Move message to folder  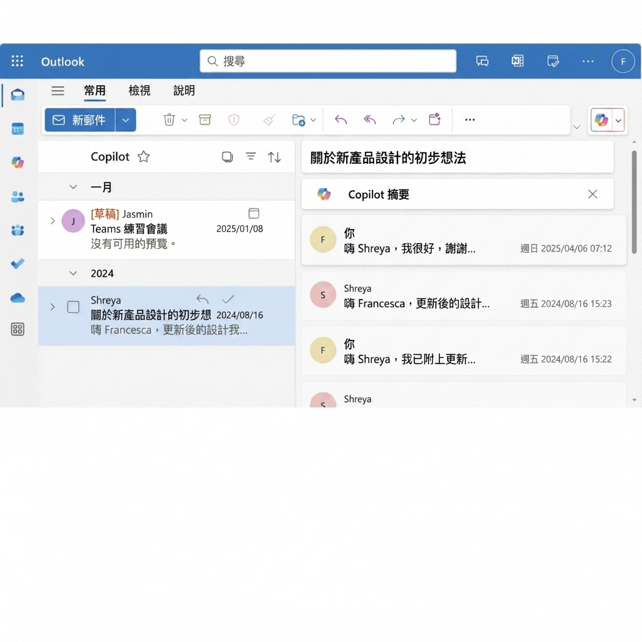coord(298,120)
